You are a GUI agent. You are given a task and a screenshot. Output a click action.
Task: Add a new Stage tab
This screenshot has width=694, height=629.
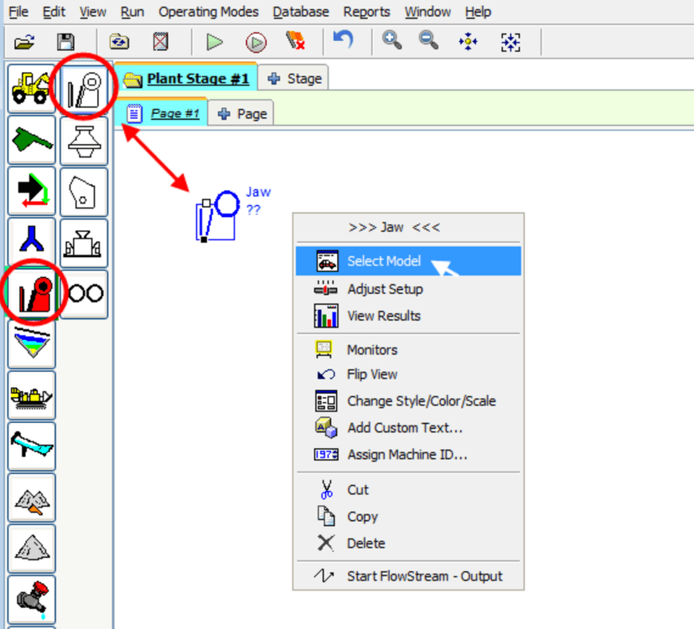294,79
